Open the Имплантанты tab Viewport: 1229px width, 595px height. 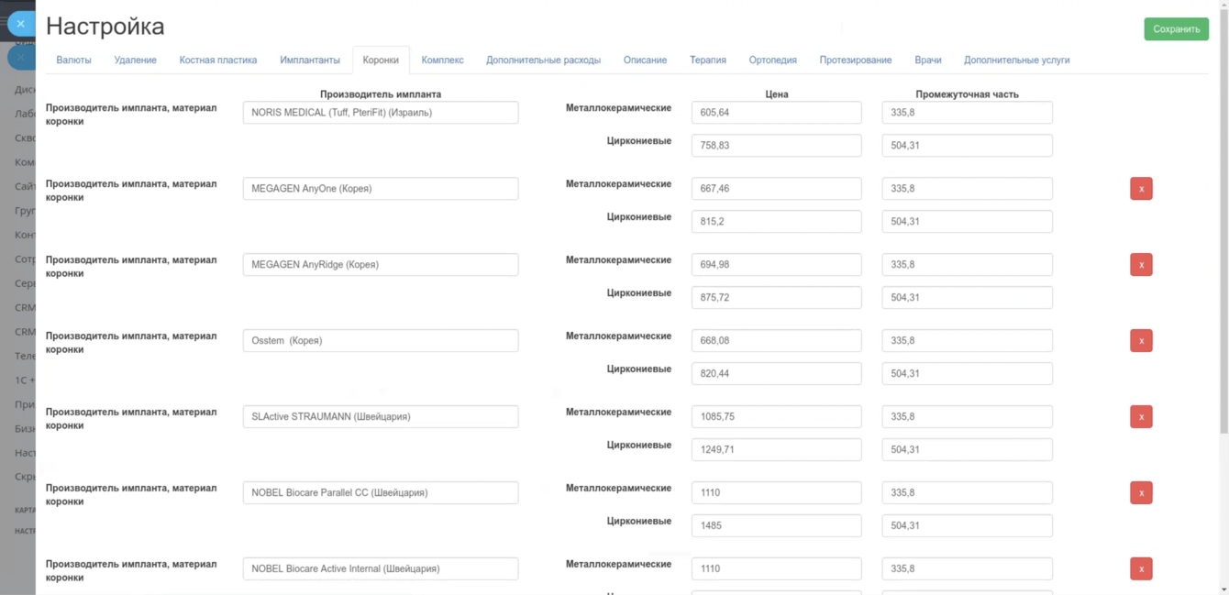click(x=310, y=61)
